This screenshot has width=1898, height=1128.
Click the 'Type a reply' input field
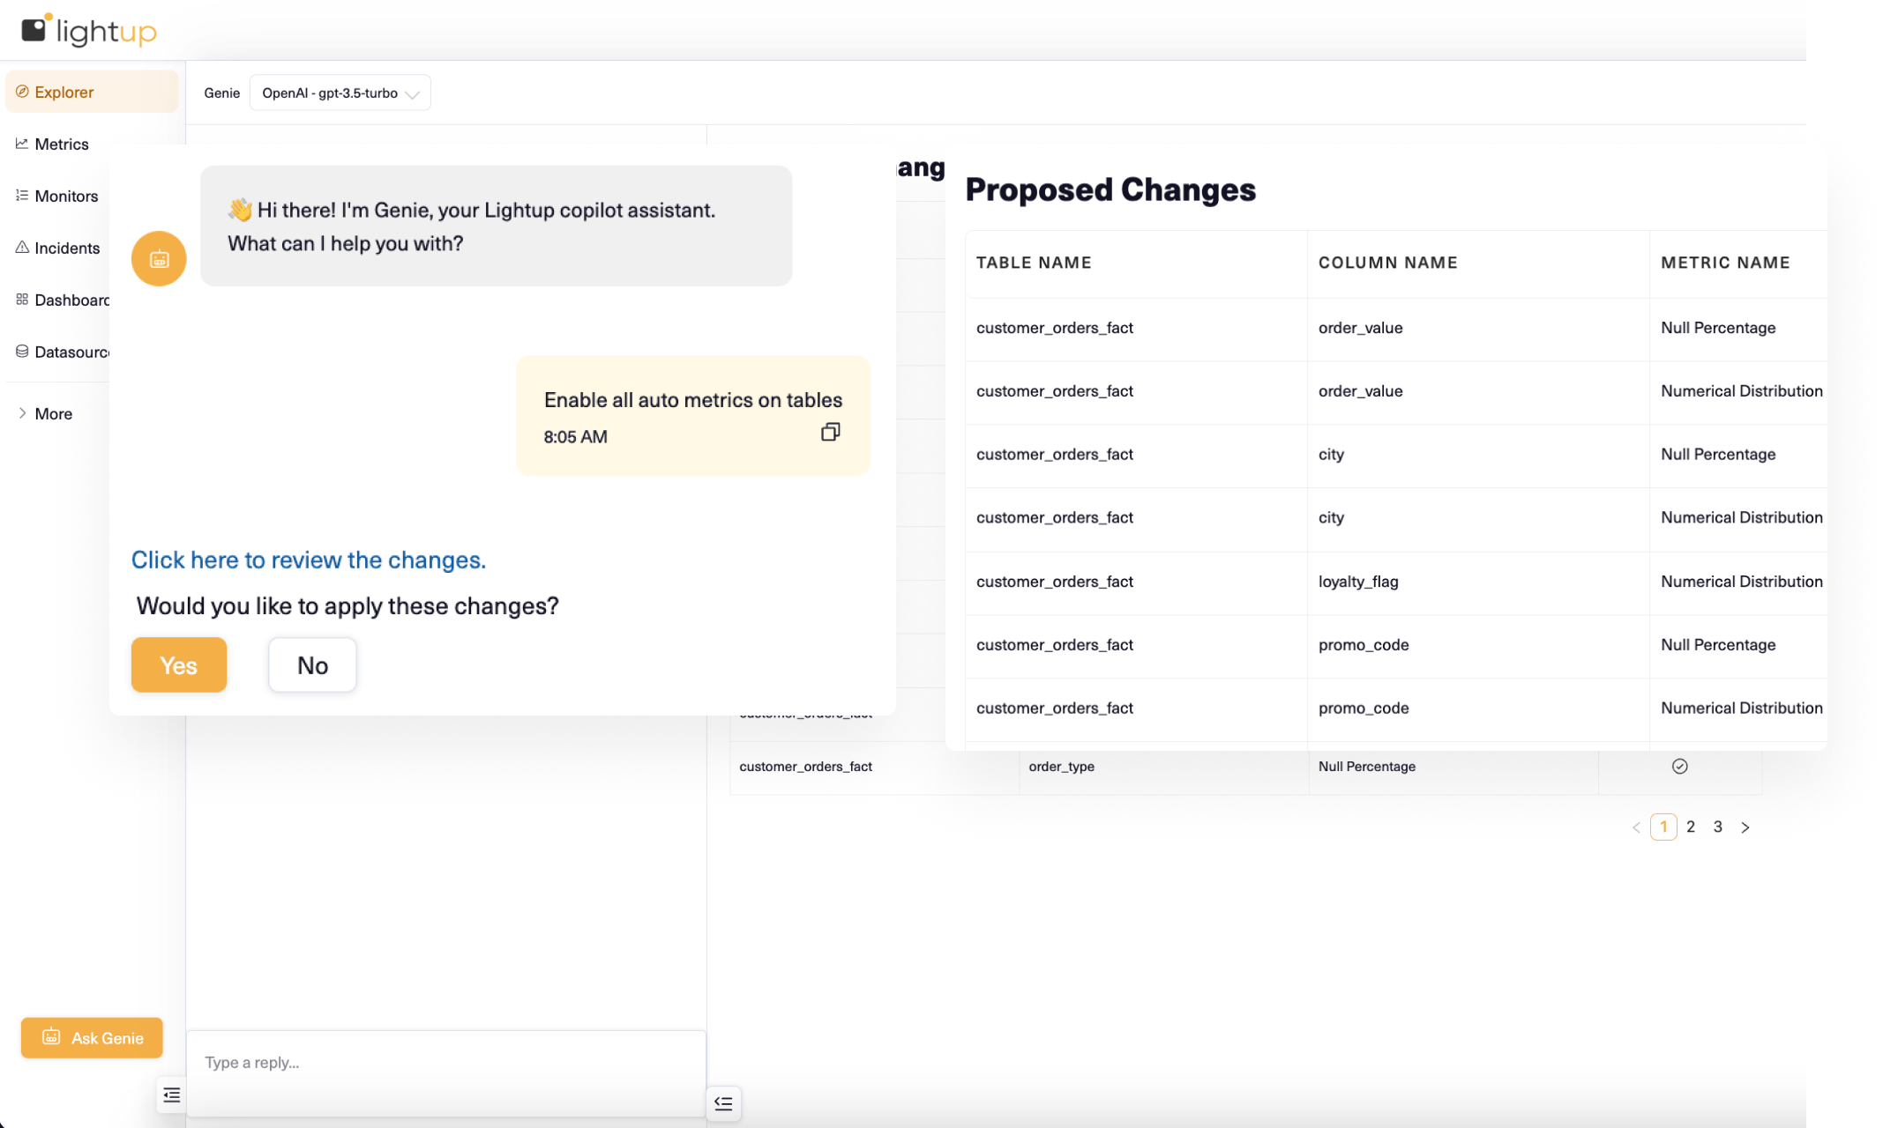[x=445, y=1063]
